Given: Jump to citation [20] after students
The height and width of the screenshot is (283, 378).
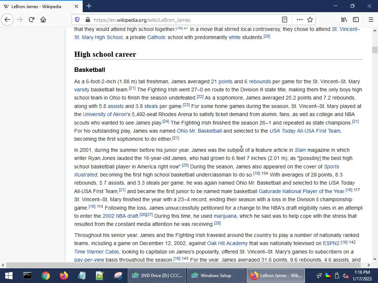Looking at the screenshot, I should [x=267, y=36].
